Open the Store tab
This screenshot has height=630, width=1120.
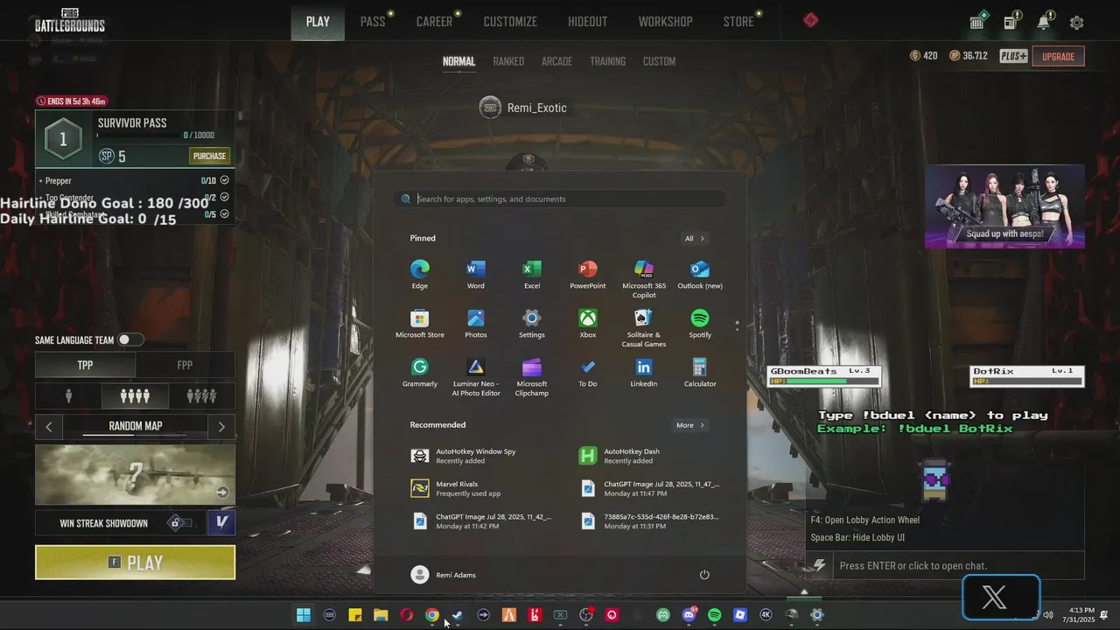tap(738, 22)
